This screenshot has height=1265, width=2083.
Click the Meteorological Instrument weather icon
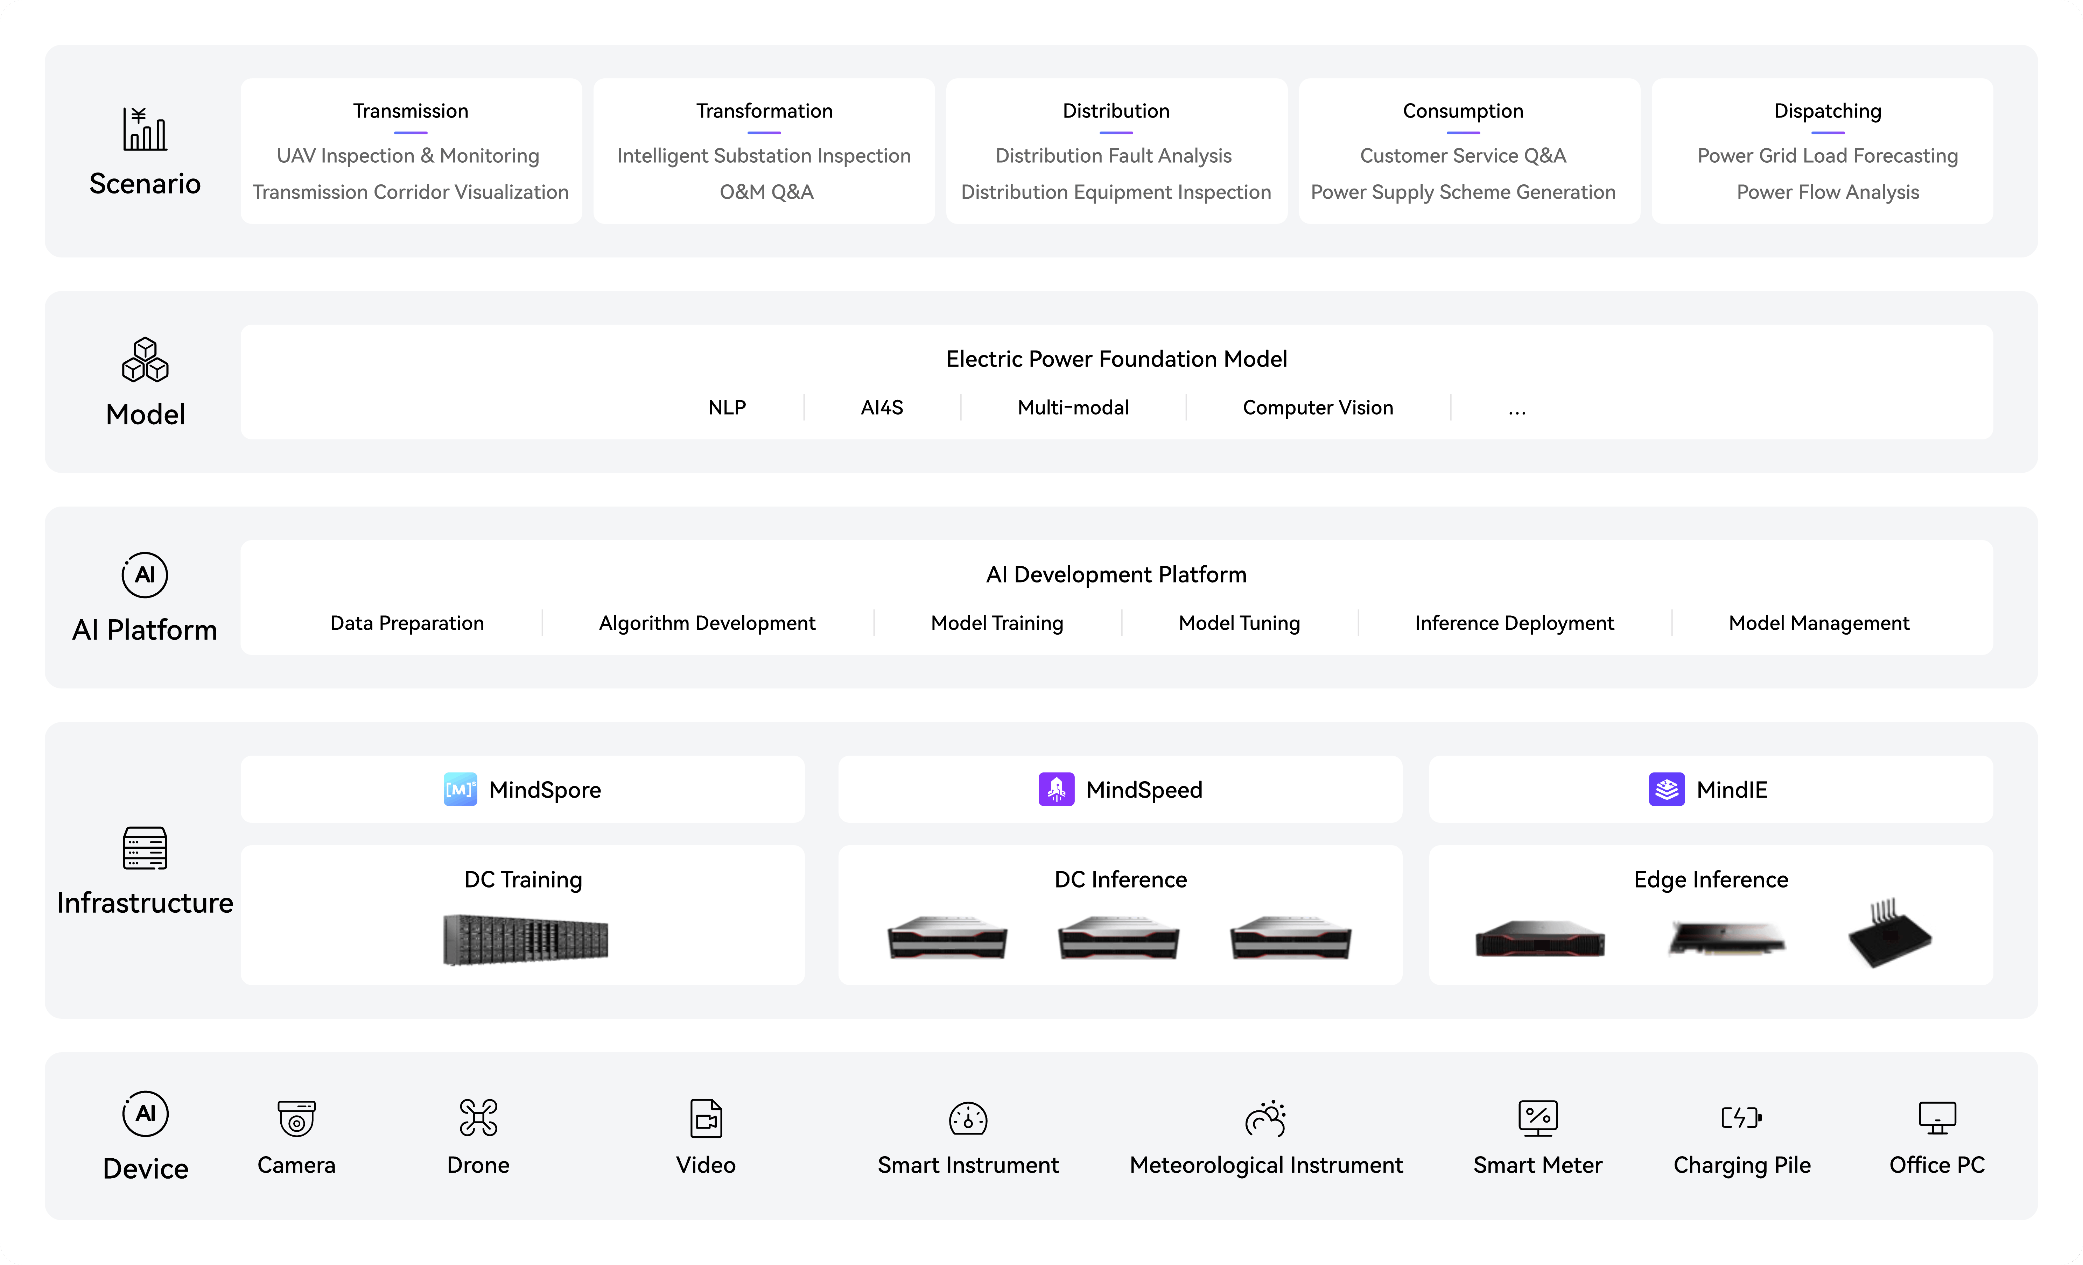(x=1265, y=1118)
